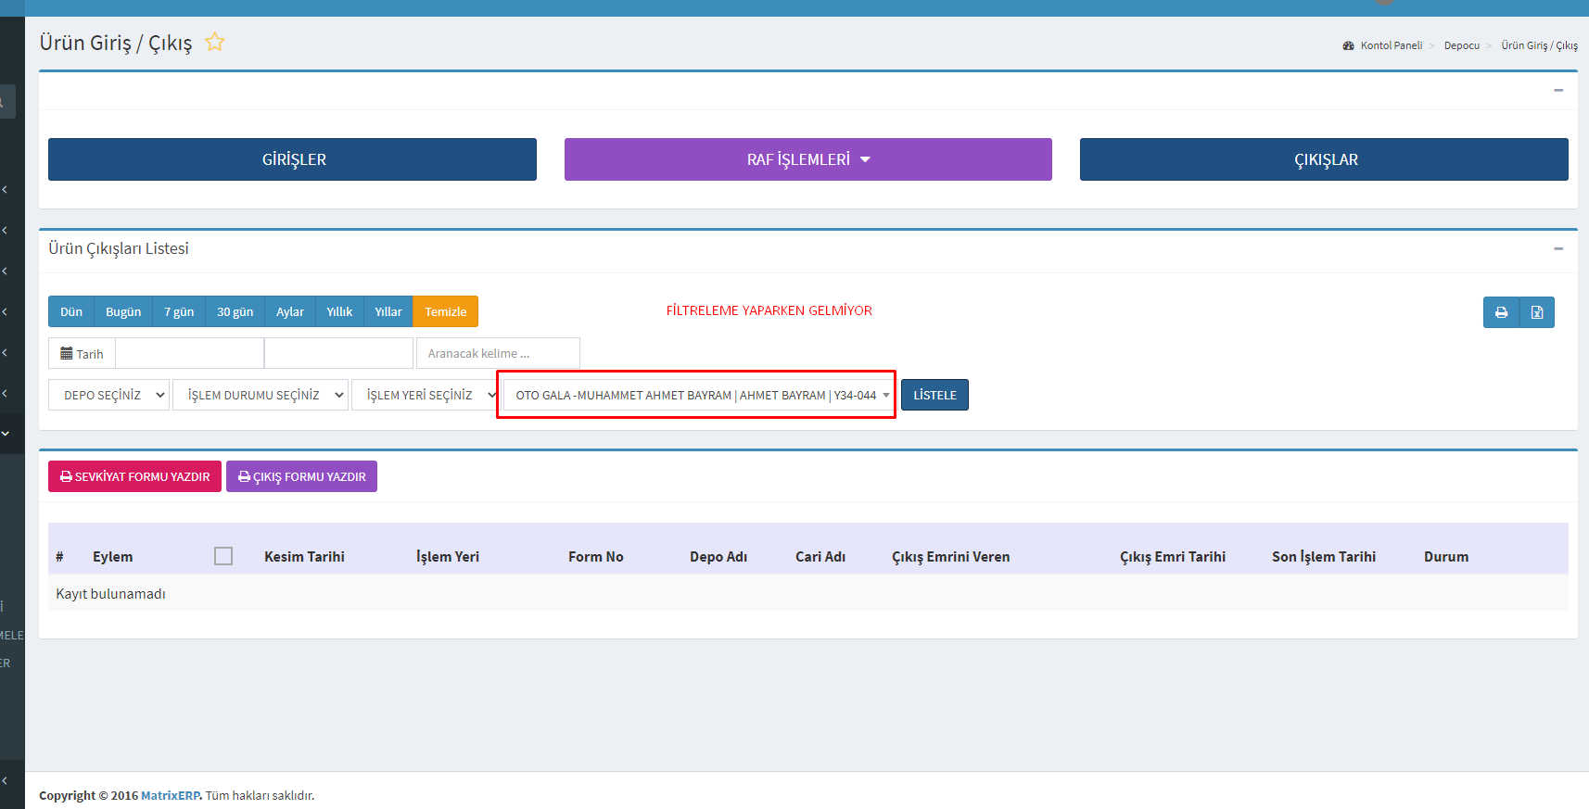1589x809 pixels.
Task: Toggle the select-all checkbox in table header
Action: (x=223, y=556)
